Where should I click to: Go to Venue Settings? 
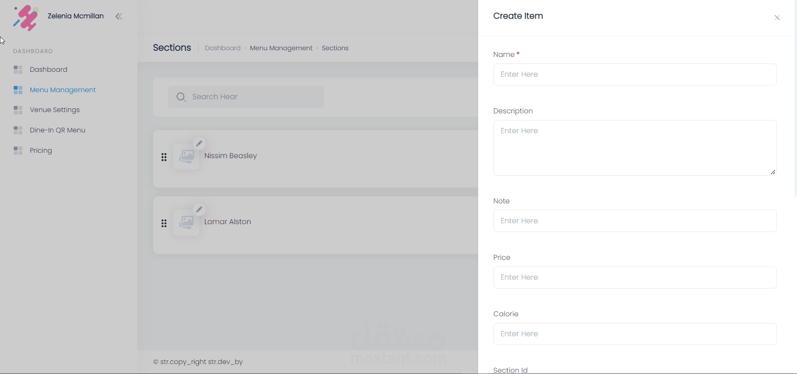pos(54,110)
